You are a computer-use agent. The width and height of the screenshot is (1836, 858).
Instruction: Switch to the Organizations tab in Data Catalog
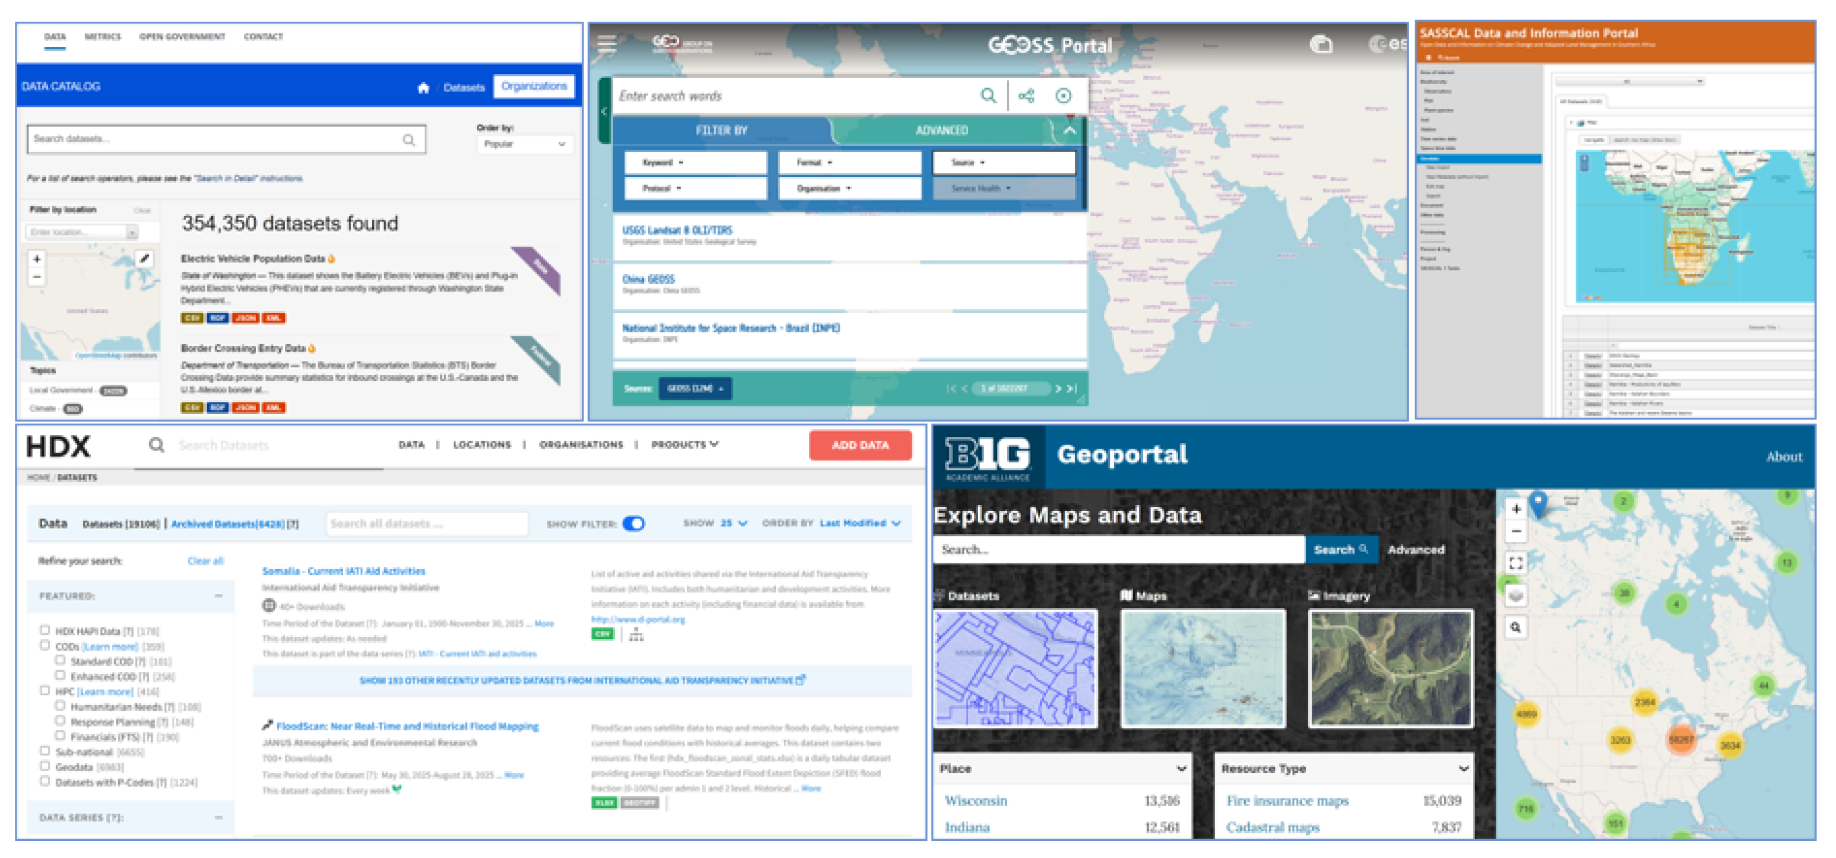coord(534,86)
